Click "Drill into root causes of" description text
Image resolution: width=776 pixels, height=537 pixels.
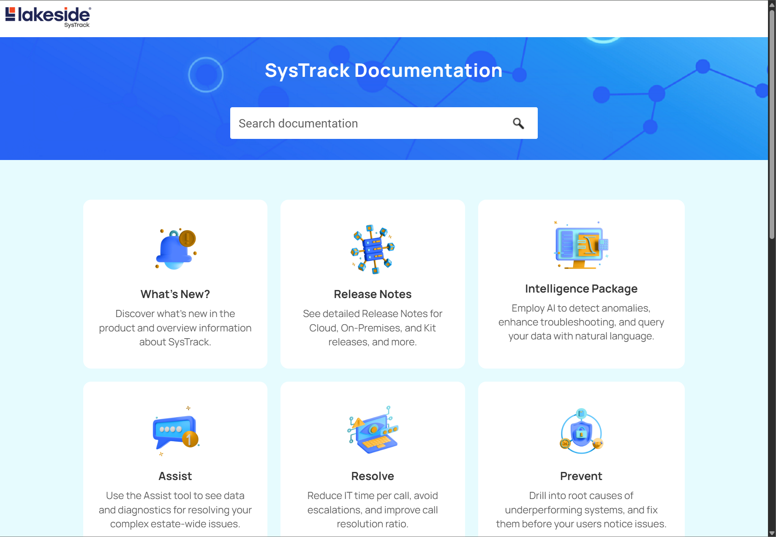(x=581, y=496)
